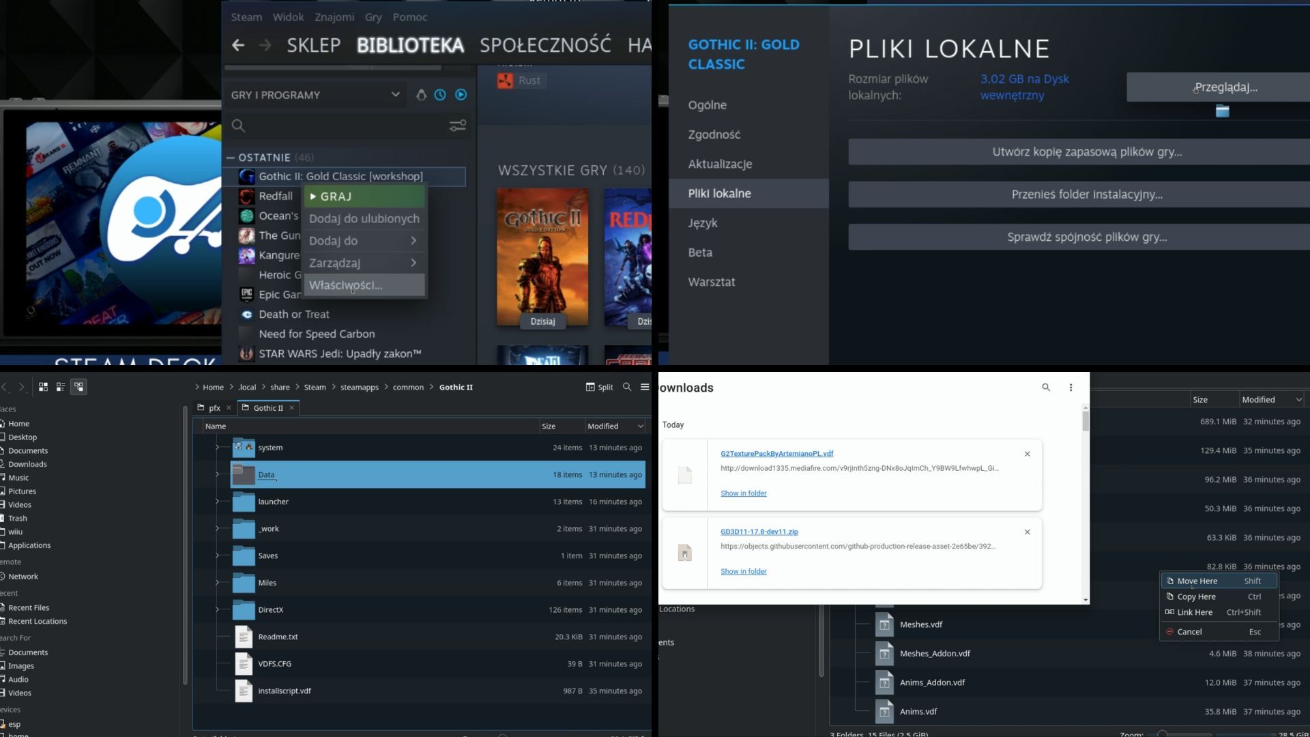
Task: Remove G2TexturePackByArtemianoPL.vdf from downloads list
Action: [1027, 454]
